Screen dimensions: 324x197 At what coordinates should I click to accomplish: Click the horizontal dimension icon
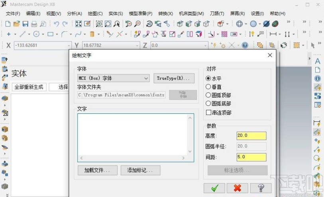(x=273, y=34)
